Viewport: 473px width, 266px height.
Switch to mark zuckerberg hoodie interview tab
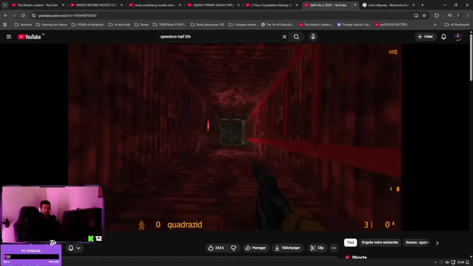click(x=154, y=5)
